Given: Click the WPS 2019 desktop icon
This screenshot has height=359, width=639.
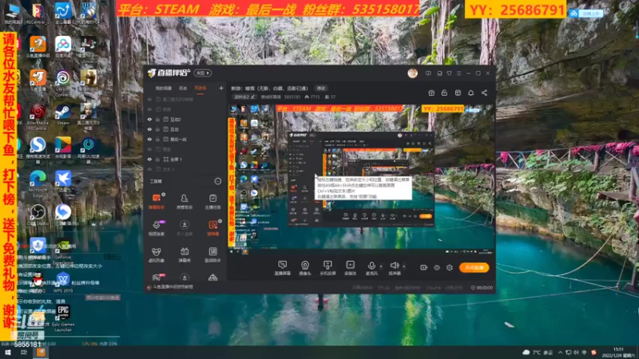Looking at the screenshot, I should (63, 282).
